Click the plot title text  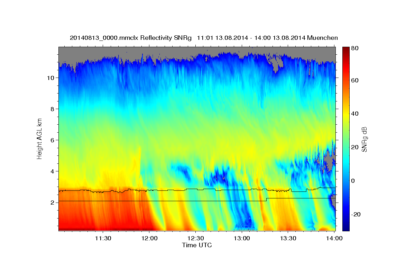[x=204, y=38]
